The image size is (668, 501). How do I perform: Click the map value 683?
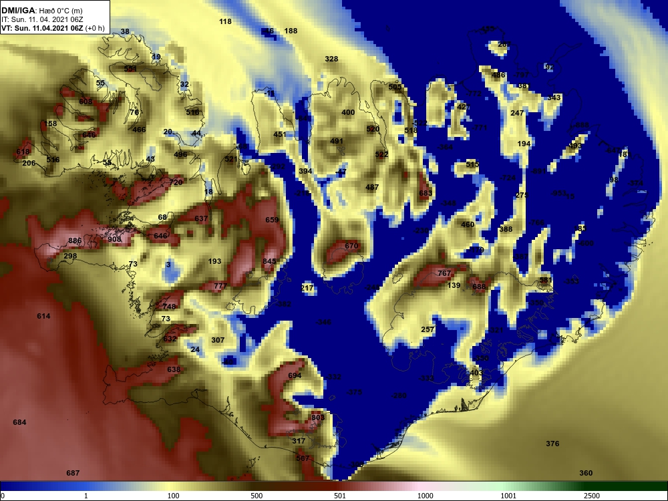point(426,193)
